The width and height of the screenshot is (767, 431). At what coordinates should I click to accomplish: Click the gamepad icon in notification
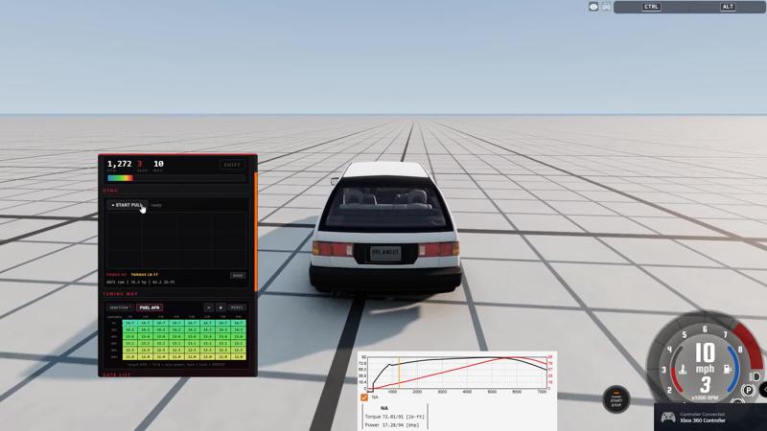(x=667, y=418)
